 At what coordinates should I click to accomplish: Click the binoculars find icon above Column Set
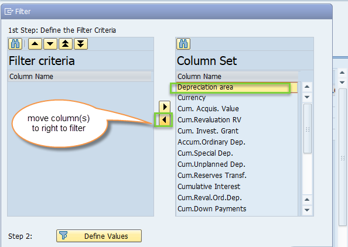click(x=183, y=44)
